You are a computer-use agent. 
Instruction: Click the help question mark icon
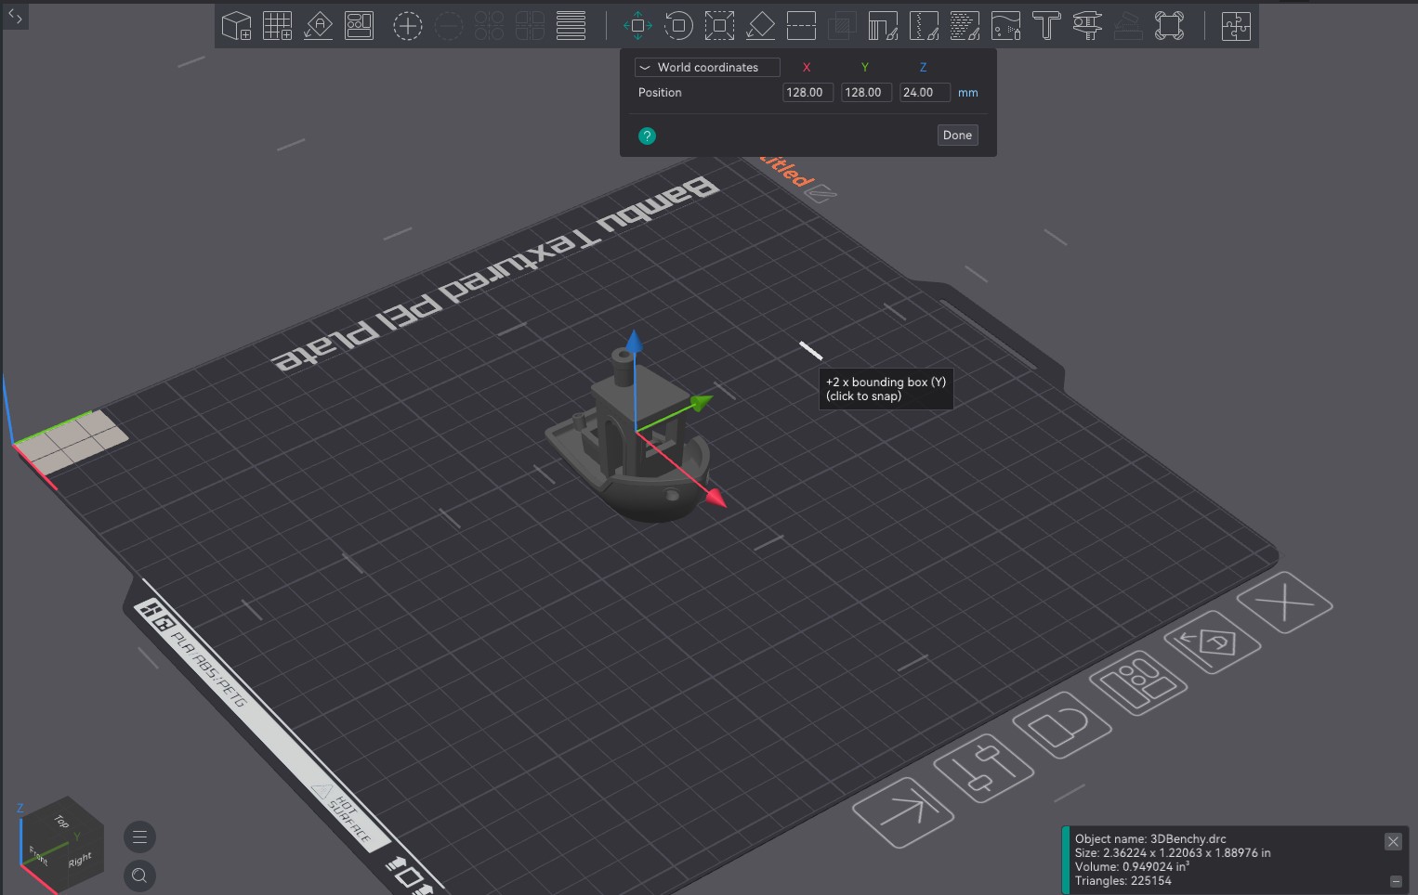(647, 136)
